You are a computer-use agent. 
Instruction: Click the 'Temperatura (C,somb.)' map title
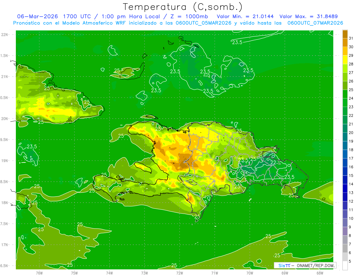pyautogui.click(x=182, y=7)
